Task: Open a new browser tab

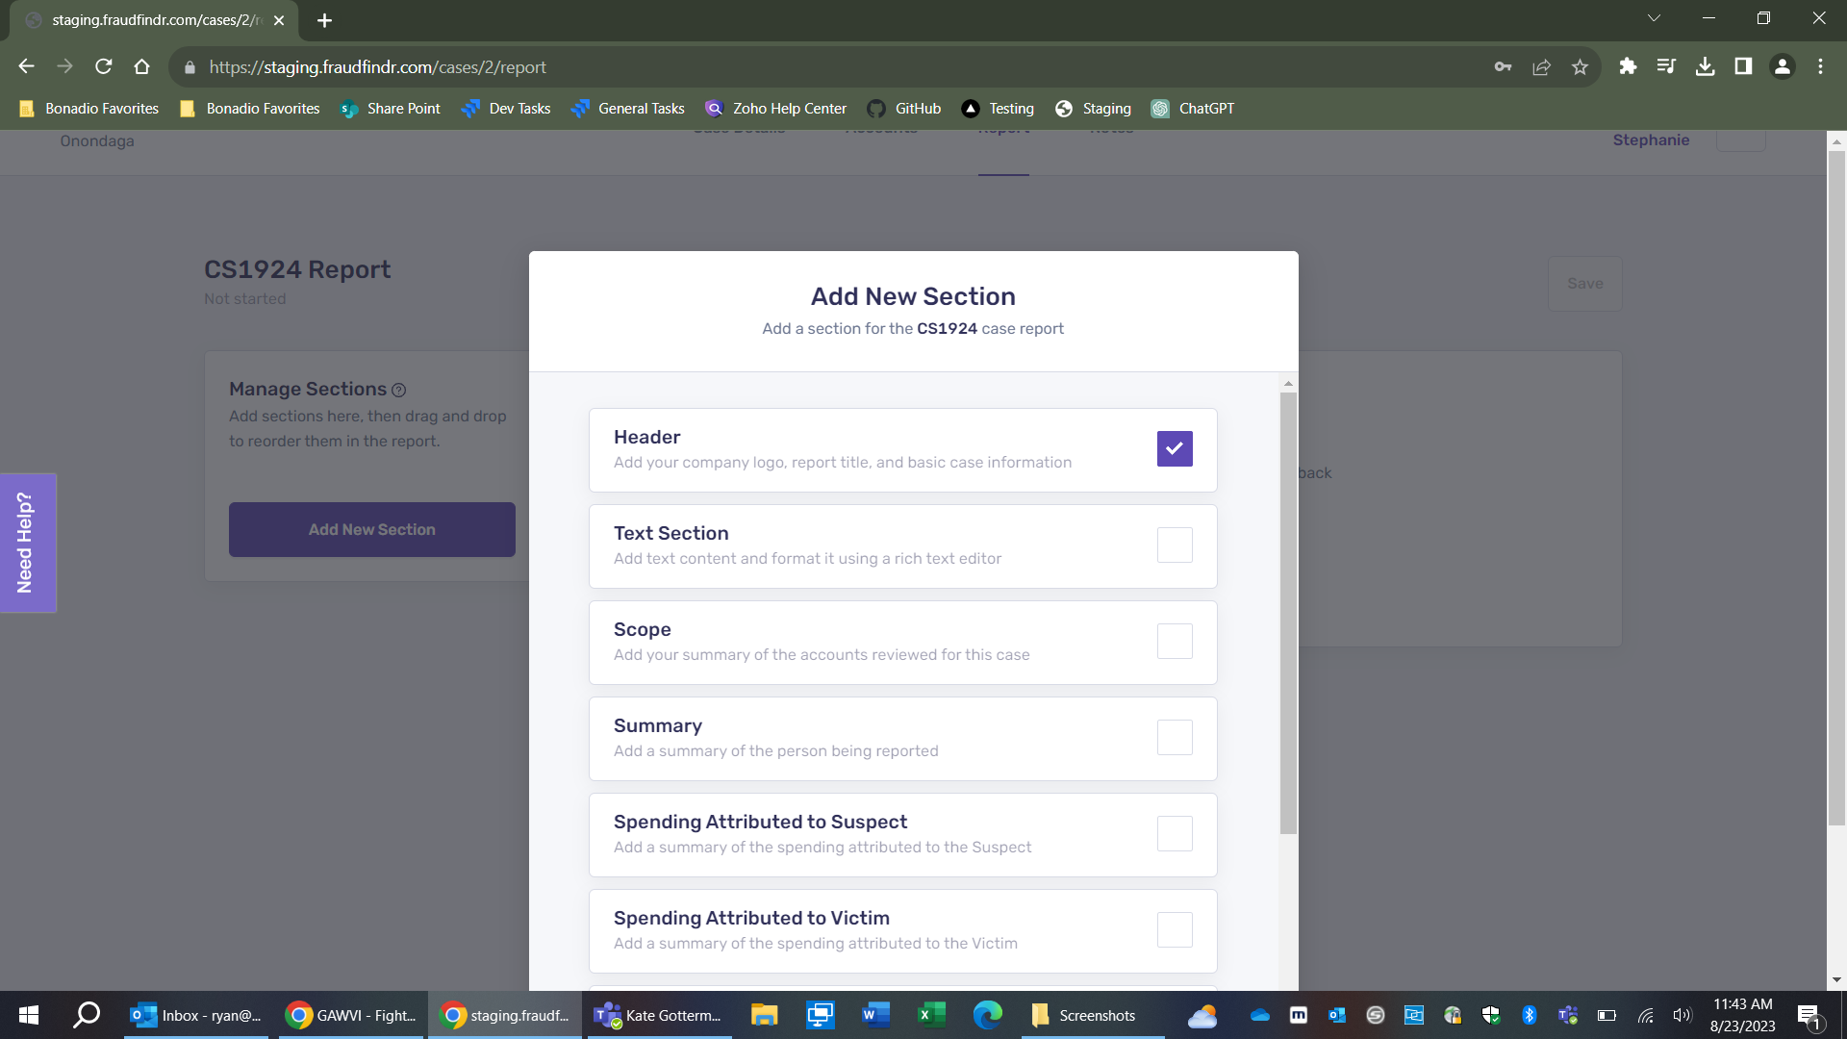Action: pyautogui.click(x=324, y=20)
